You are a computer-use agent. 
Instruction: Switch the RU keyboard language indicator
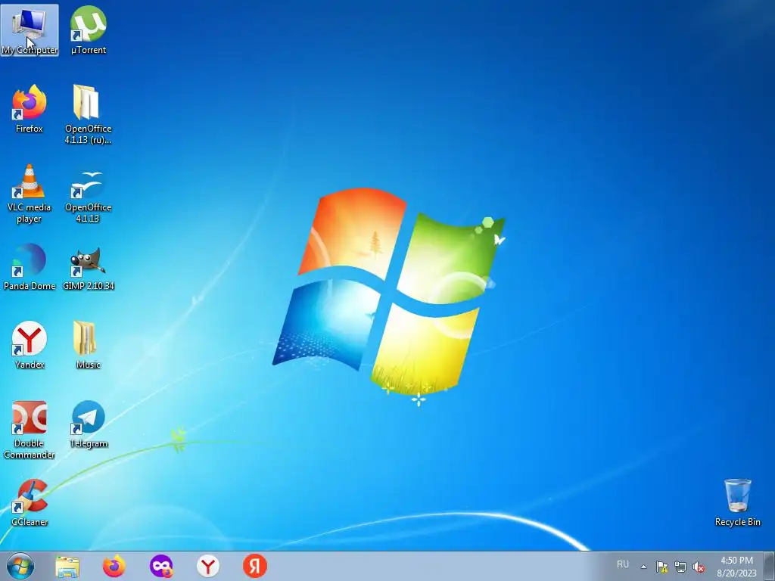click(x=623, y=564)
